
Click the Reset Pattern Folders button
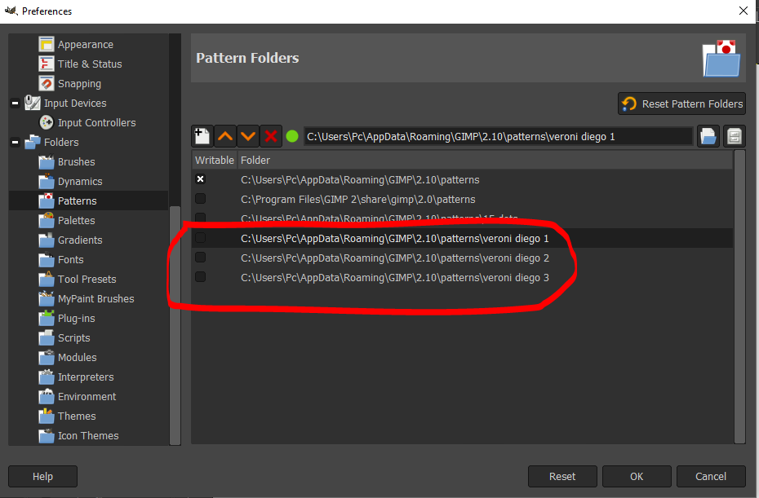coord(681,104)
